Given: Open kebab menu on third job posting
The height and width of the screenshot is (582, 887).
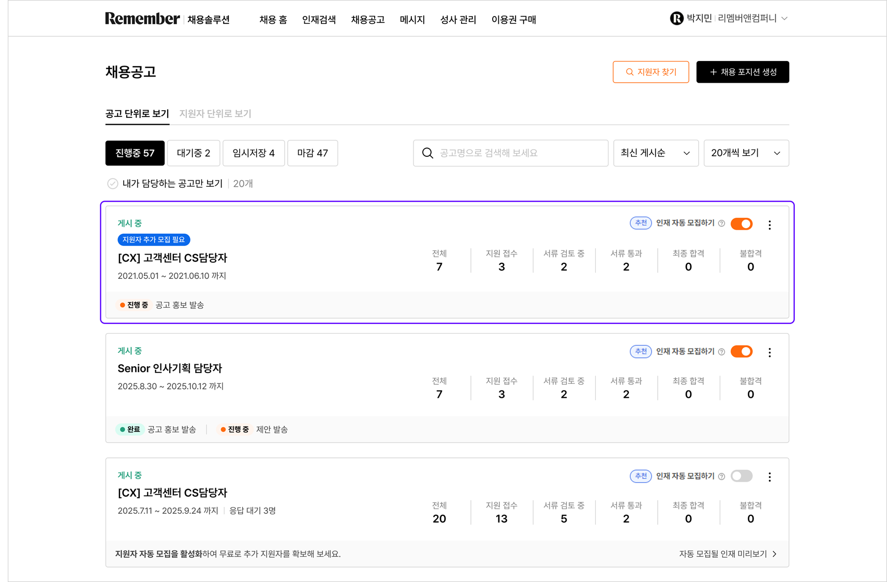Looking at the screenshot, I should (x=770, y=477).
